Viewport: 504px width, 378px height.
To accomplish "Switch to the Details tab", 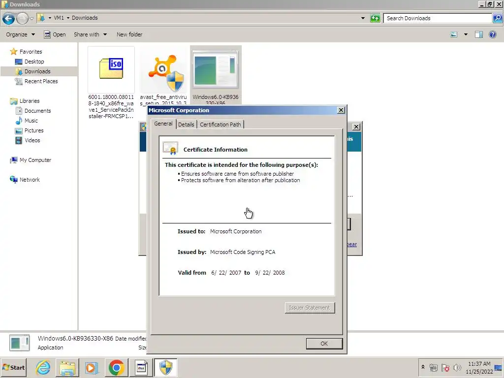I will click(186, 125).
